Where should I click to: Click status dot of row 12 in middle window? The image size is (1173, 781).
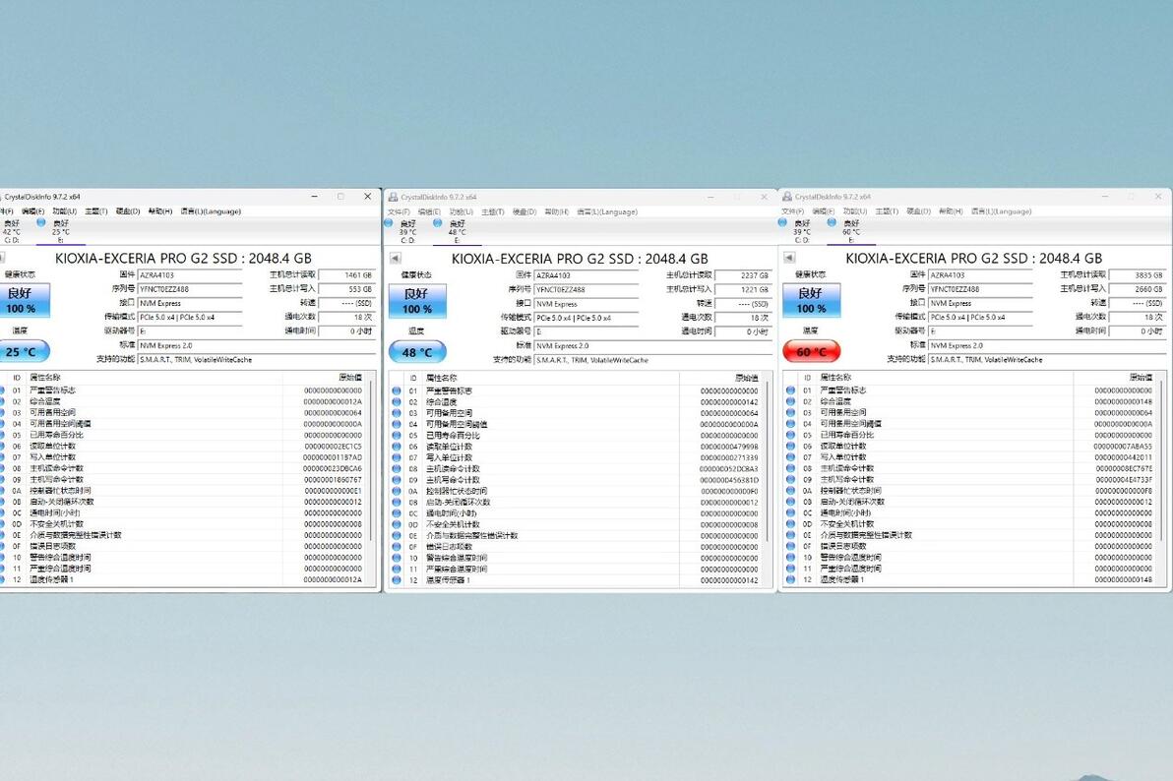tap(397, 579)
